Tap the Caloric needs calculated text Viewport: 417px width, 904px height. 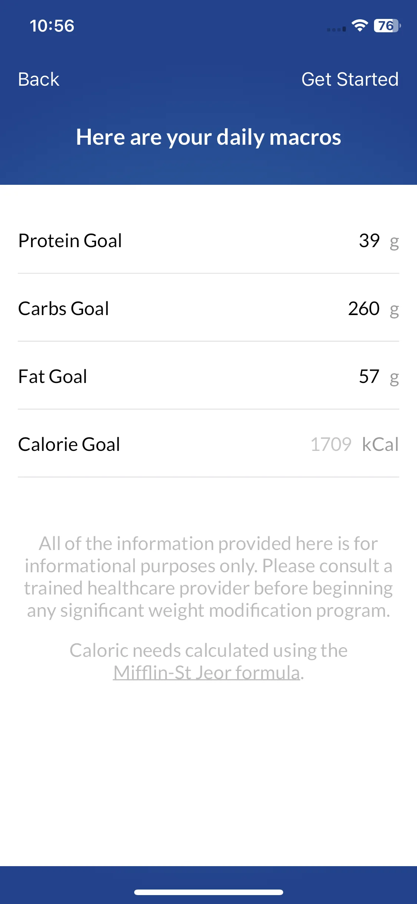tap(208, 650)
